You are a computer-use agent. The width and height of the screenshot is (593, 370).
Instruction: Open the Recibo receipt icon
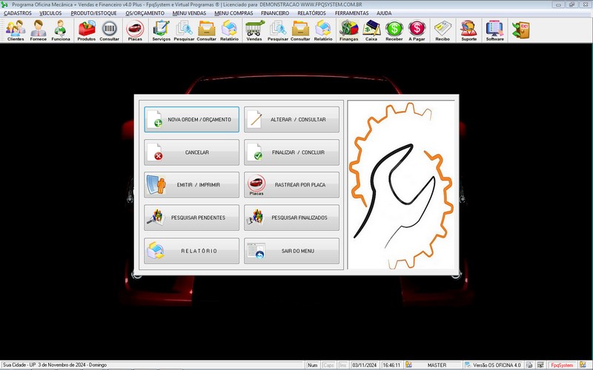pyautogui.click(x=443, y=30)
